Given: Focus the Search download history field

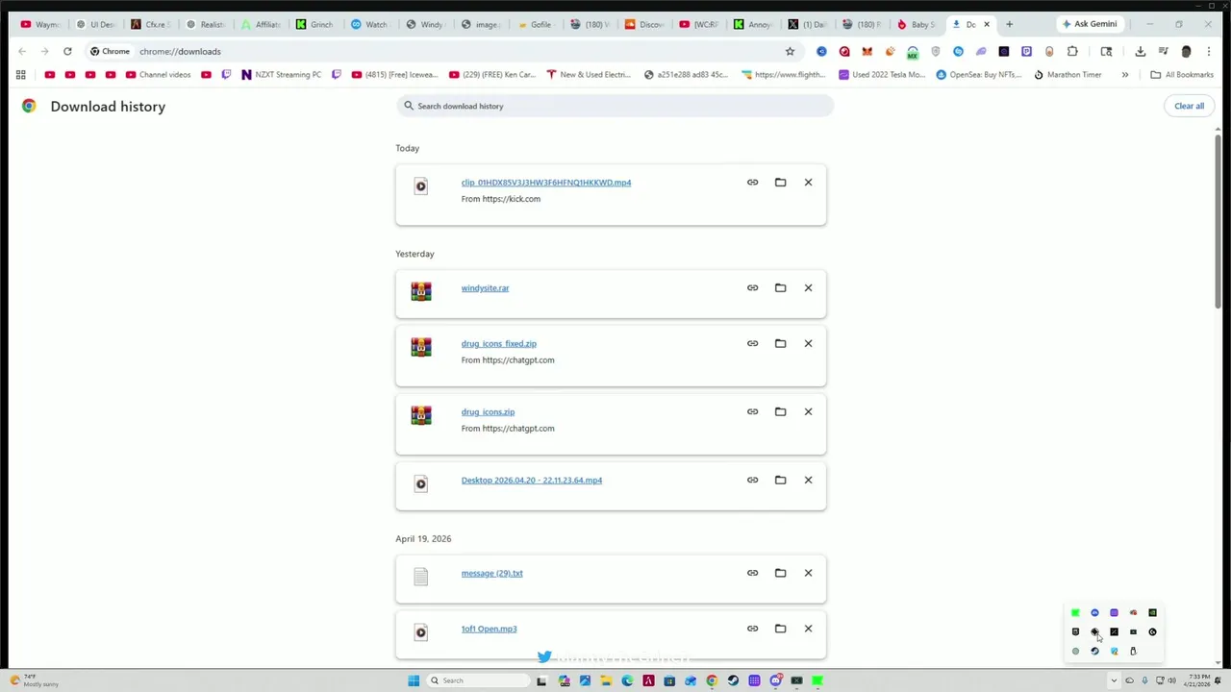Looking at the screenshot, I should pyautogui.click(x=615, y=106).
